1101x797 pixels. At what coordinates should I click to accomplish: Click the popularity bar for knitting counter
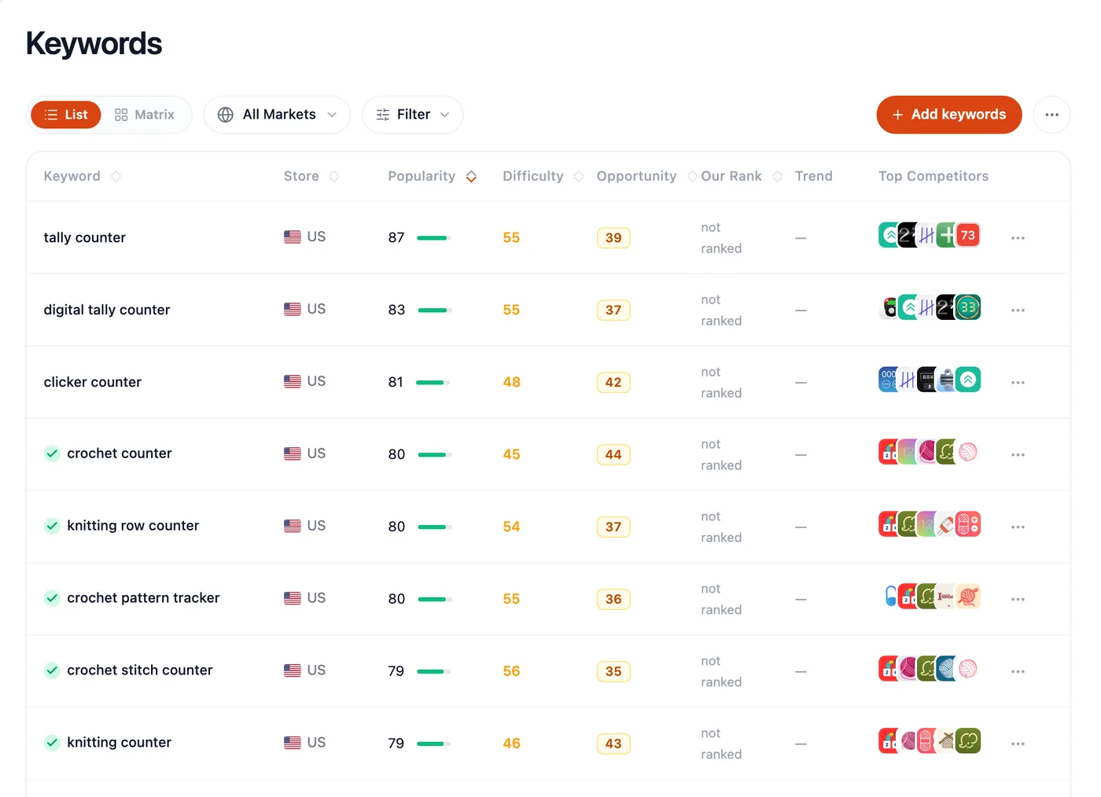click(x=433, y=744)
